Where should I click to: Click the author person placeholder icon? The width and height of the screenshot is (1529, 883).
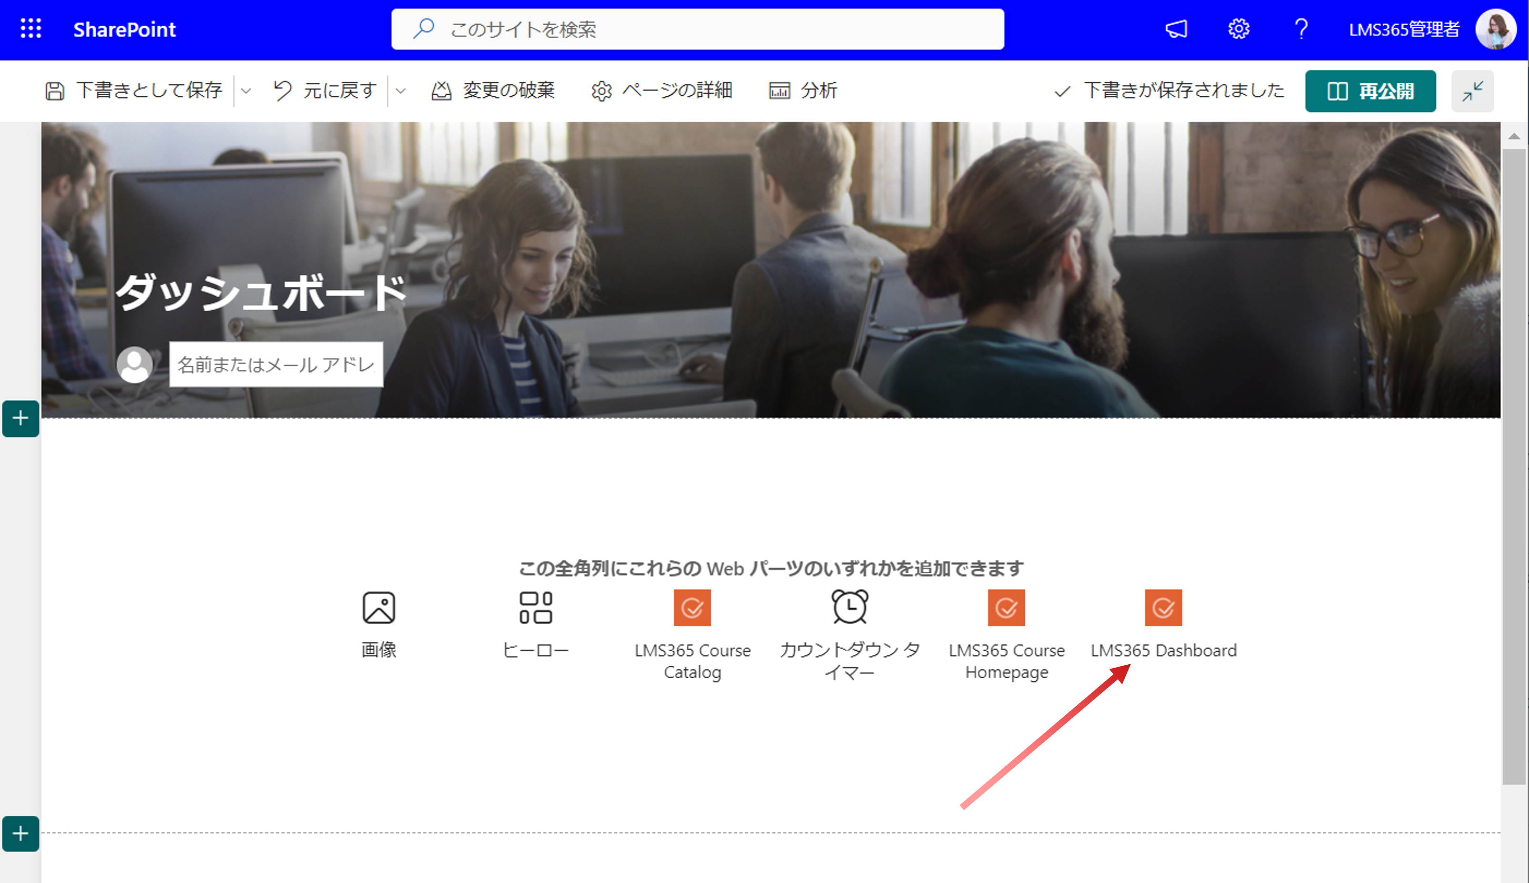(x=134, y=365)
